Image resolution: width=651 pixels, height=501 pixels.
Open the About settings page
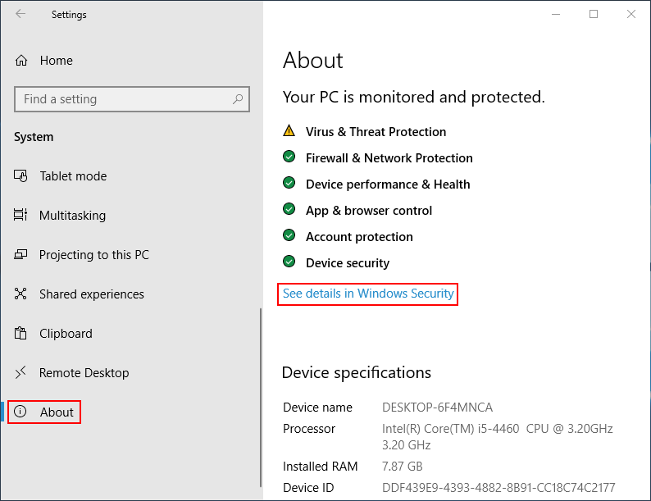click(57, 412)
